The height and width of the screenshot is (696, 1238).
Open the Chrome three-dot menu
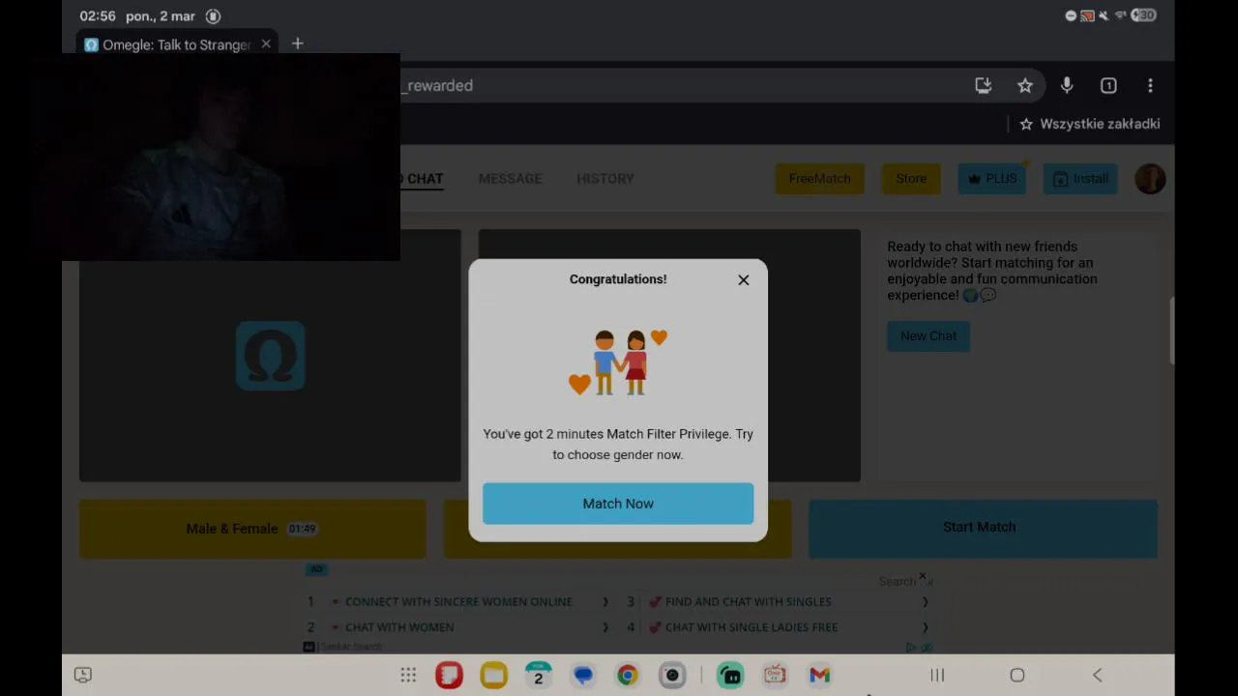coord(1150,86)
